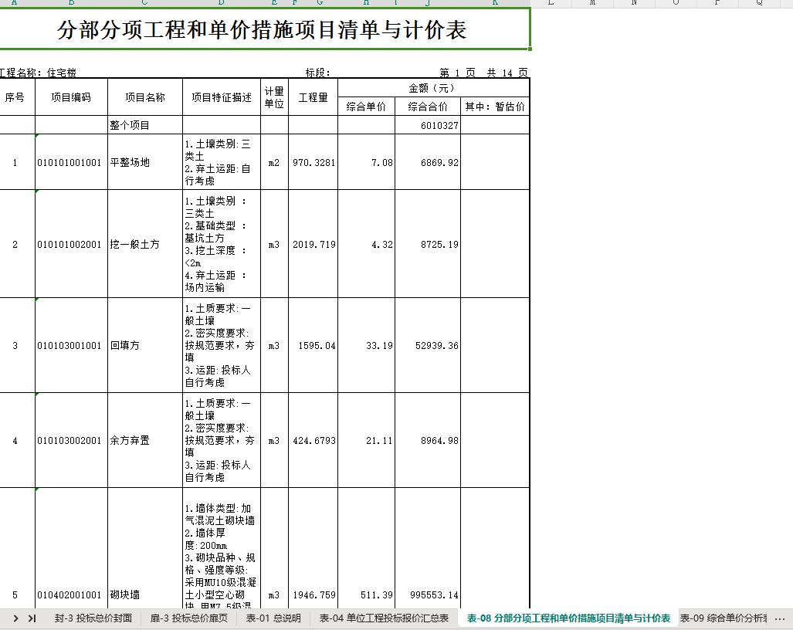Click the amount 52939.36
Viewport: 793px width, 630px height.
click(x=428, y=345)
